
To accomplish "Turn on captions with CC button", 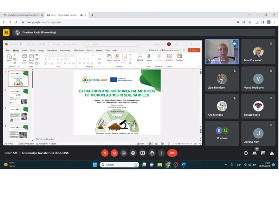I will 124,153.
